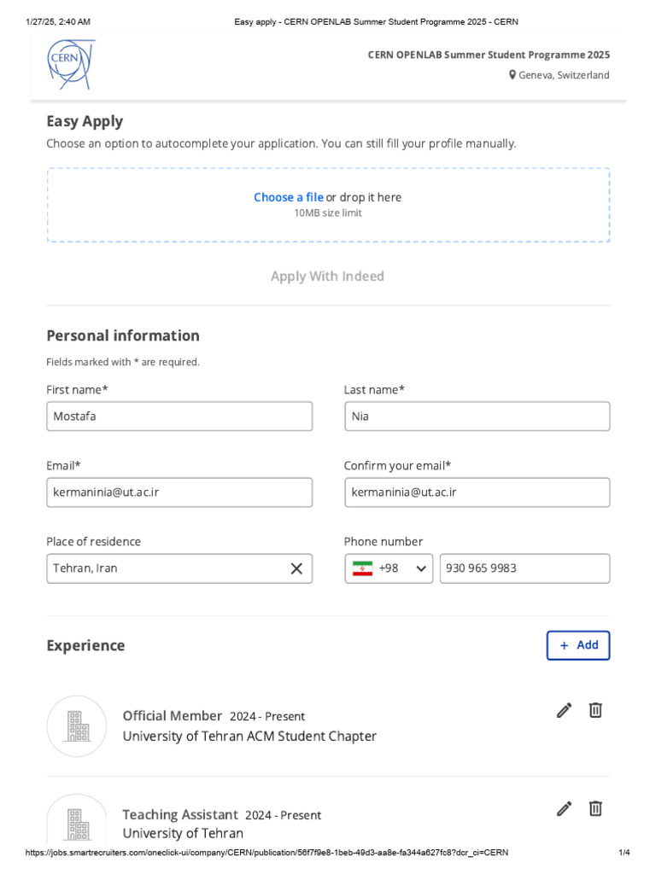Viewport: 656px width, 874px height.
Task: Click the CERN logo
Action: pyautogui.click(x=71, y=64)
